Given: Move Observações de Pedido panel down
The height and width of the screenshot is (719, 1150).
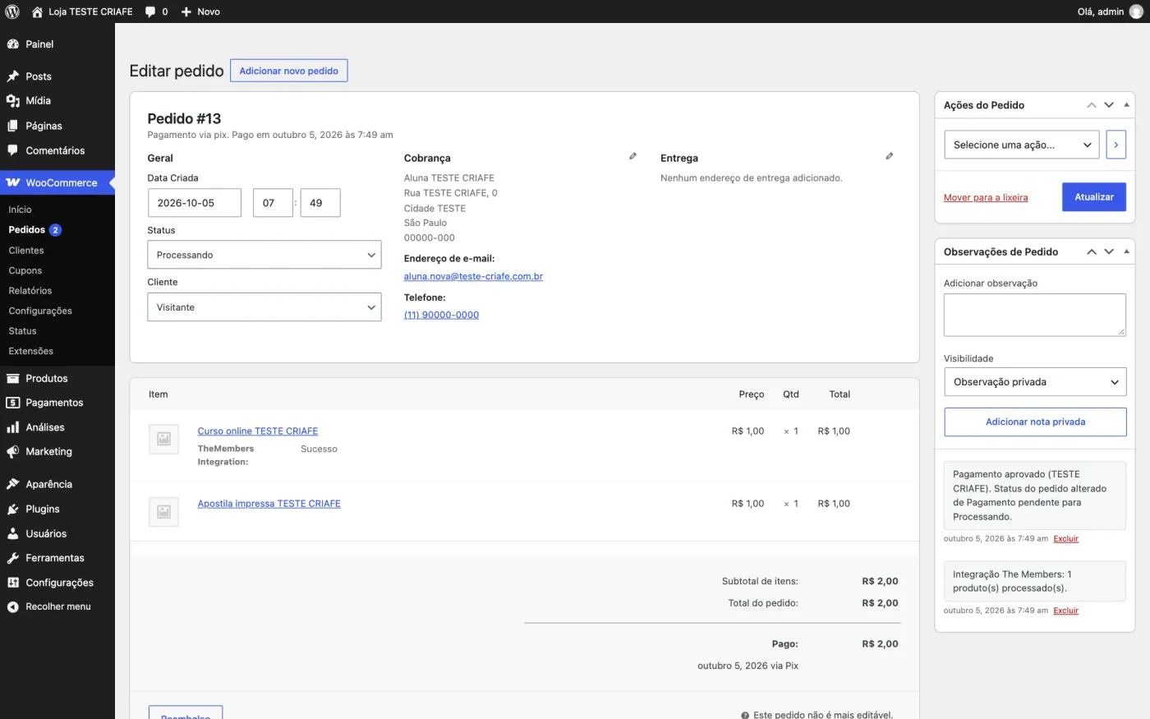Looking at the screenshot, I should click(x=1109, y=251).
